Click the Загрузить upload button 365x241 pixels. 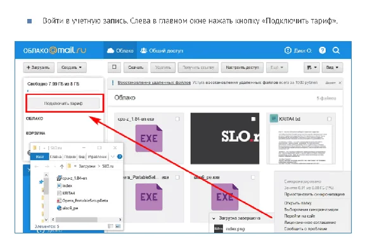(x=39, y=68)
